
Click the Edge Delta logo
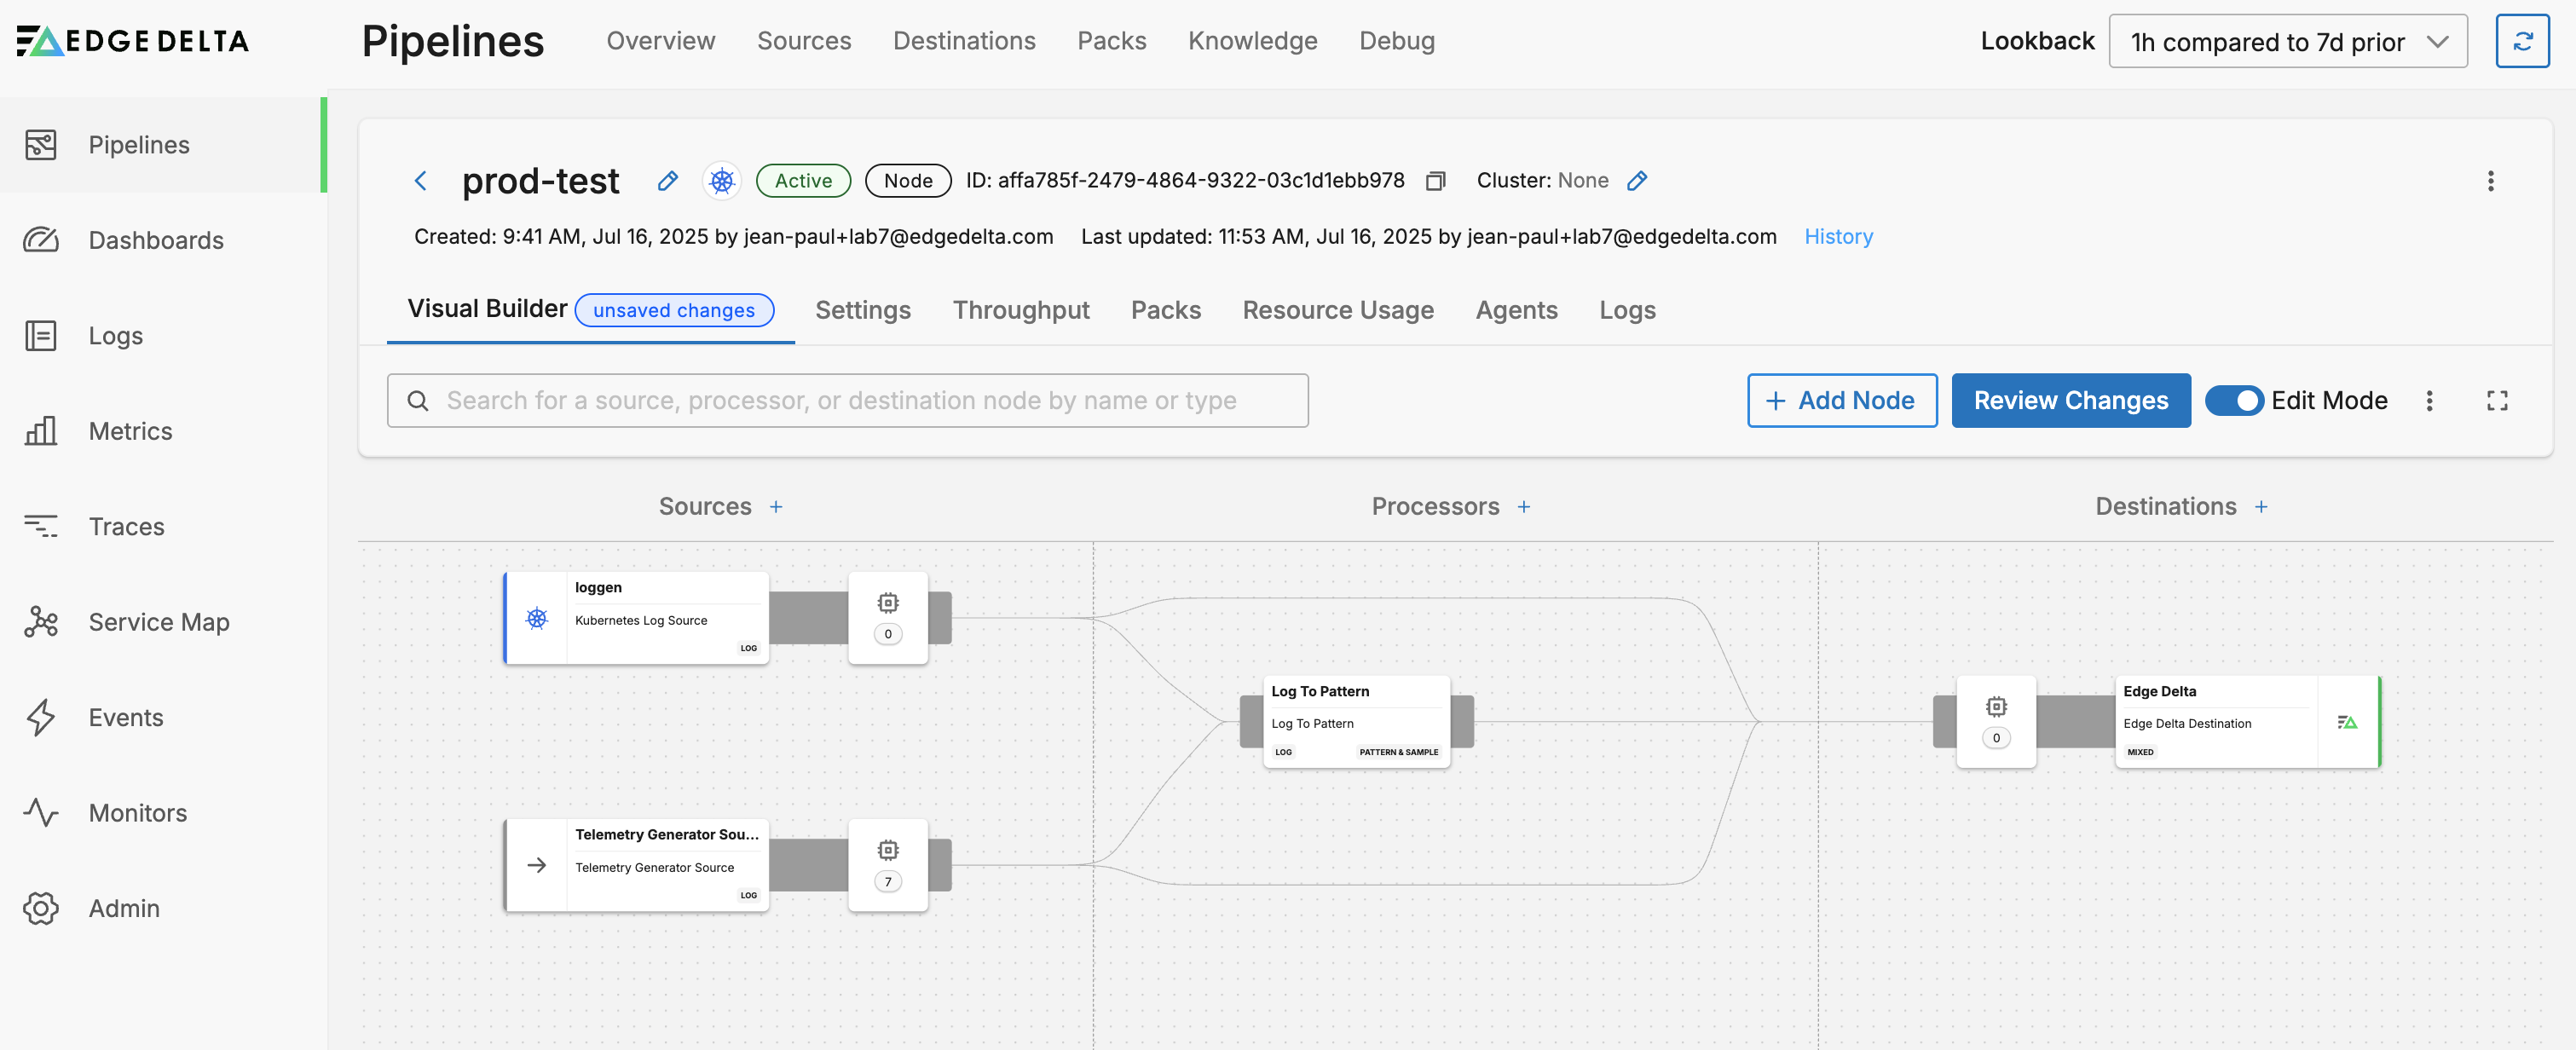pyautogui.click(x=133, y=41)
